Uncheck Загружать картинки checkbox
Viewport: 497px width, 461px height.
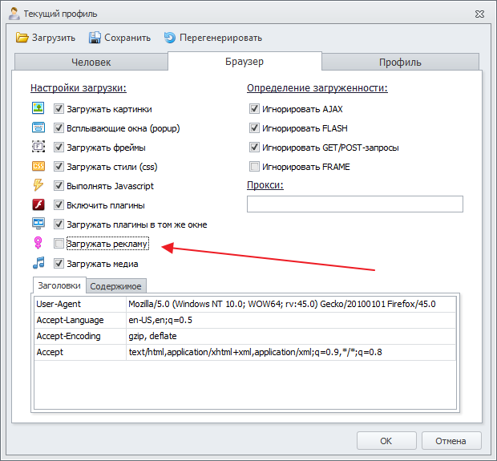(x=59, y=109)
